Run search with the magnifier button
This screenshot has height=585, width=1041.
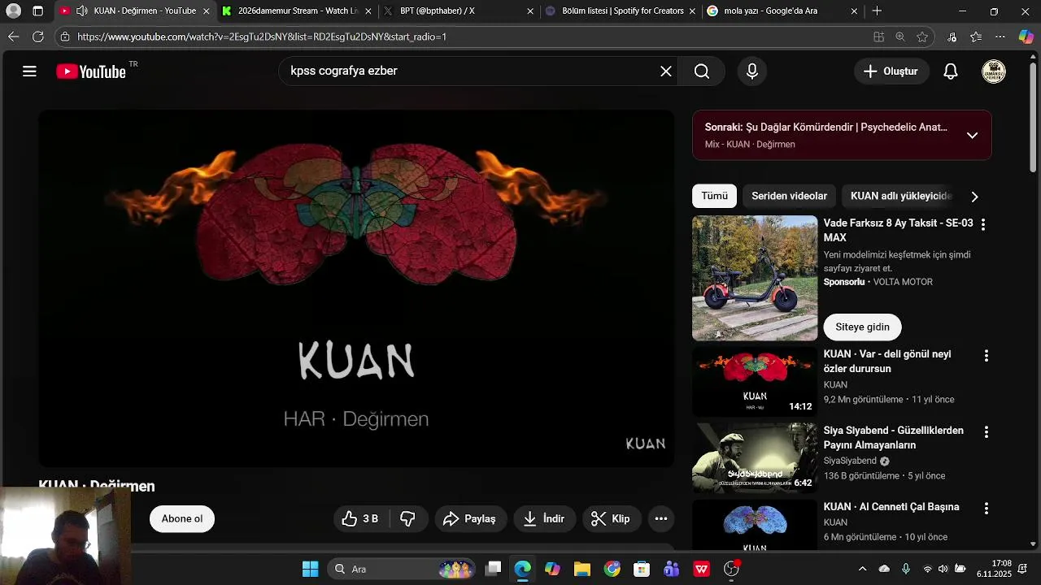click(x=702, y=71)
